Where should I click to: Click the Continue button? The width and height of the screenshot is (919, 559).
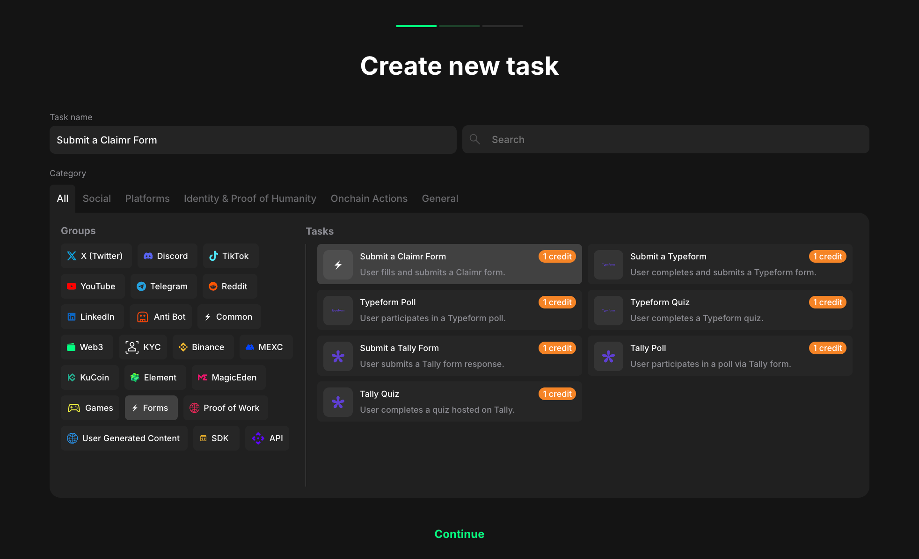pos(459,534)
